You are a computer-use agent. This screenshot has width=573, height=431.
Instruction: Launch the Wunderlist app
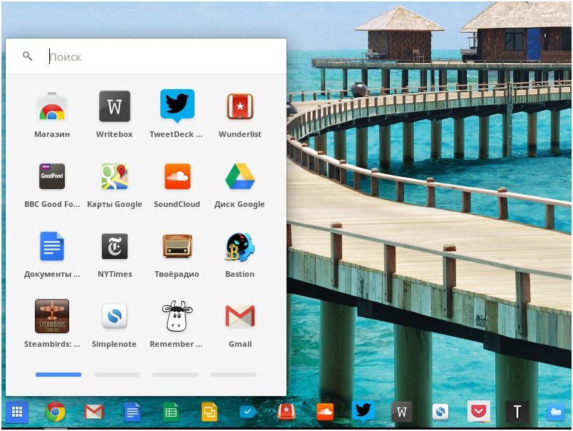[239, 106]
